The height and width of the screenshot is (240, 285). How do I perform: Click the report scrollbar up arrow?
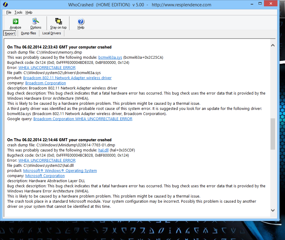click(273, 45)
